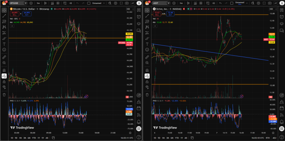Select the Measure ruler tool in the ASST chart

point(147,57)
